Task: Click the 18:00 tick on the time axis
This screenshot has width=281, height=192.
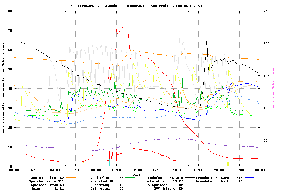Action: click(x=198, y=170)
